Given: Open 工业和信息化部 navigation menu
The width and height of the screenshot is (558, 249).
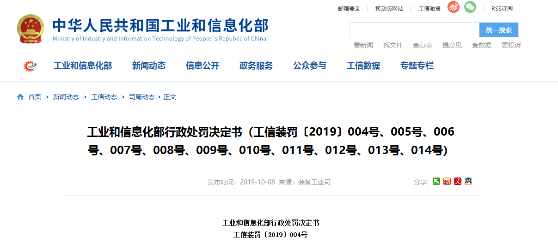Looking at the screenshot, I should coord(83,66).
